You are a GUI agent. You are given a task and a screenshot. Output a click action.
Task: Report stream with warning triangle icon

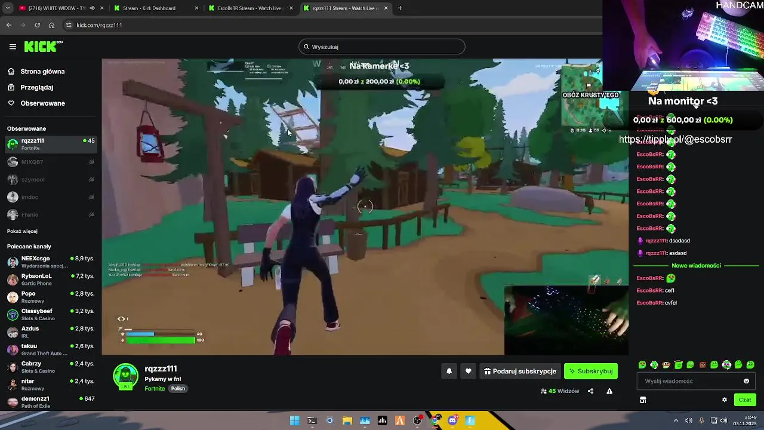(x=609, y=391)
